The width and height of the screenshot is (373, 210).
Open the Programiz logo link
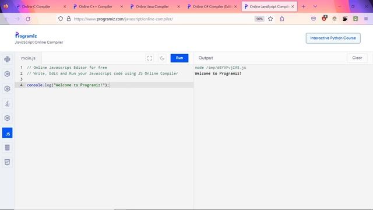pyautogui.click(x=26, y=35)
